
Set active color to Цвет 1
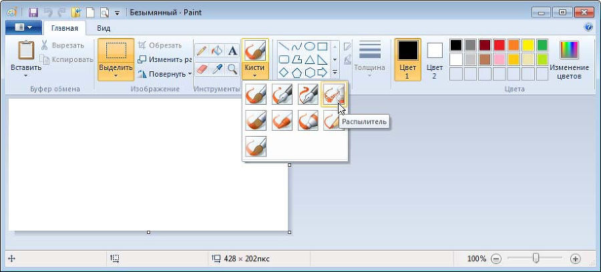(x=408, y=59)
